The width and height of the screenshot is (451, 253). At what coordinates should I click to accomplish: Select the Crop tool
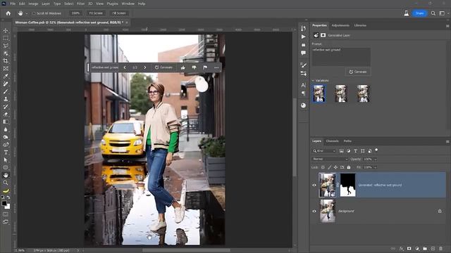6,61
